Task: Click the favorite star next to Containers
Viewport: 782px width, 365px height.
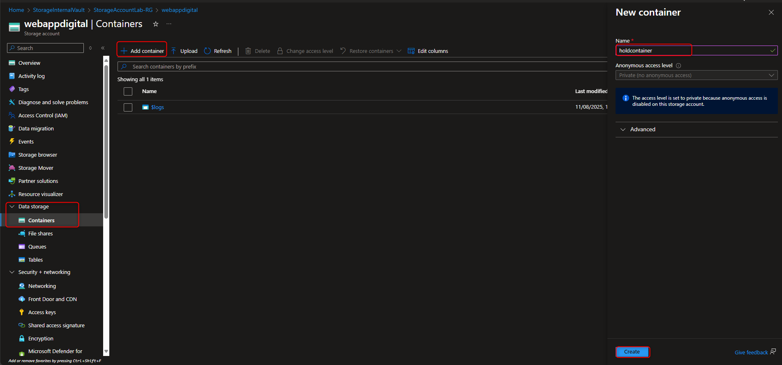Action: (156, 24)
